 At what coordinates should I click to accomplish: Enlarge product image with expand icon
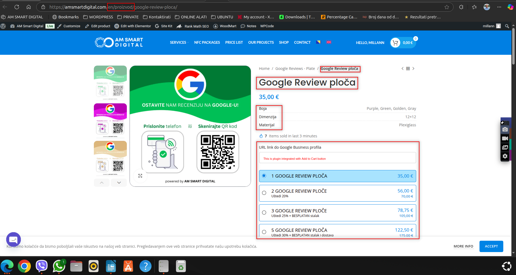click(x=140, y=176)
